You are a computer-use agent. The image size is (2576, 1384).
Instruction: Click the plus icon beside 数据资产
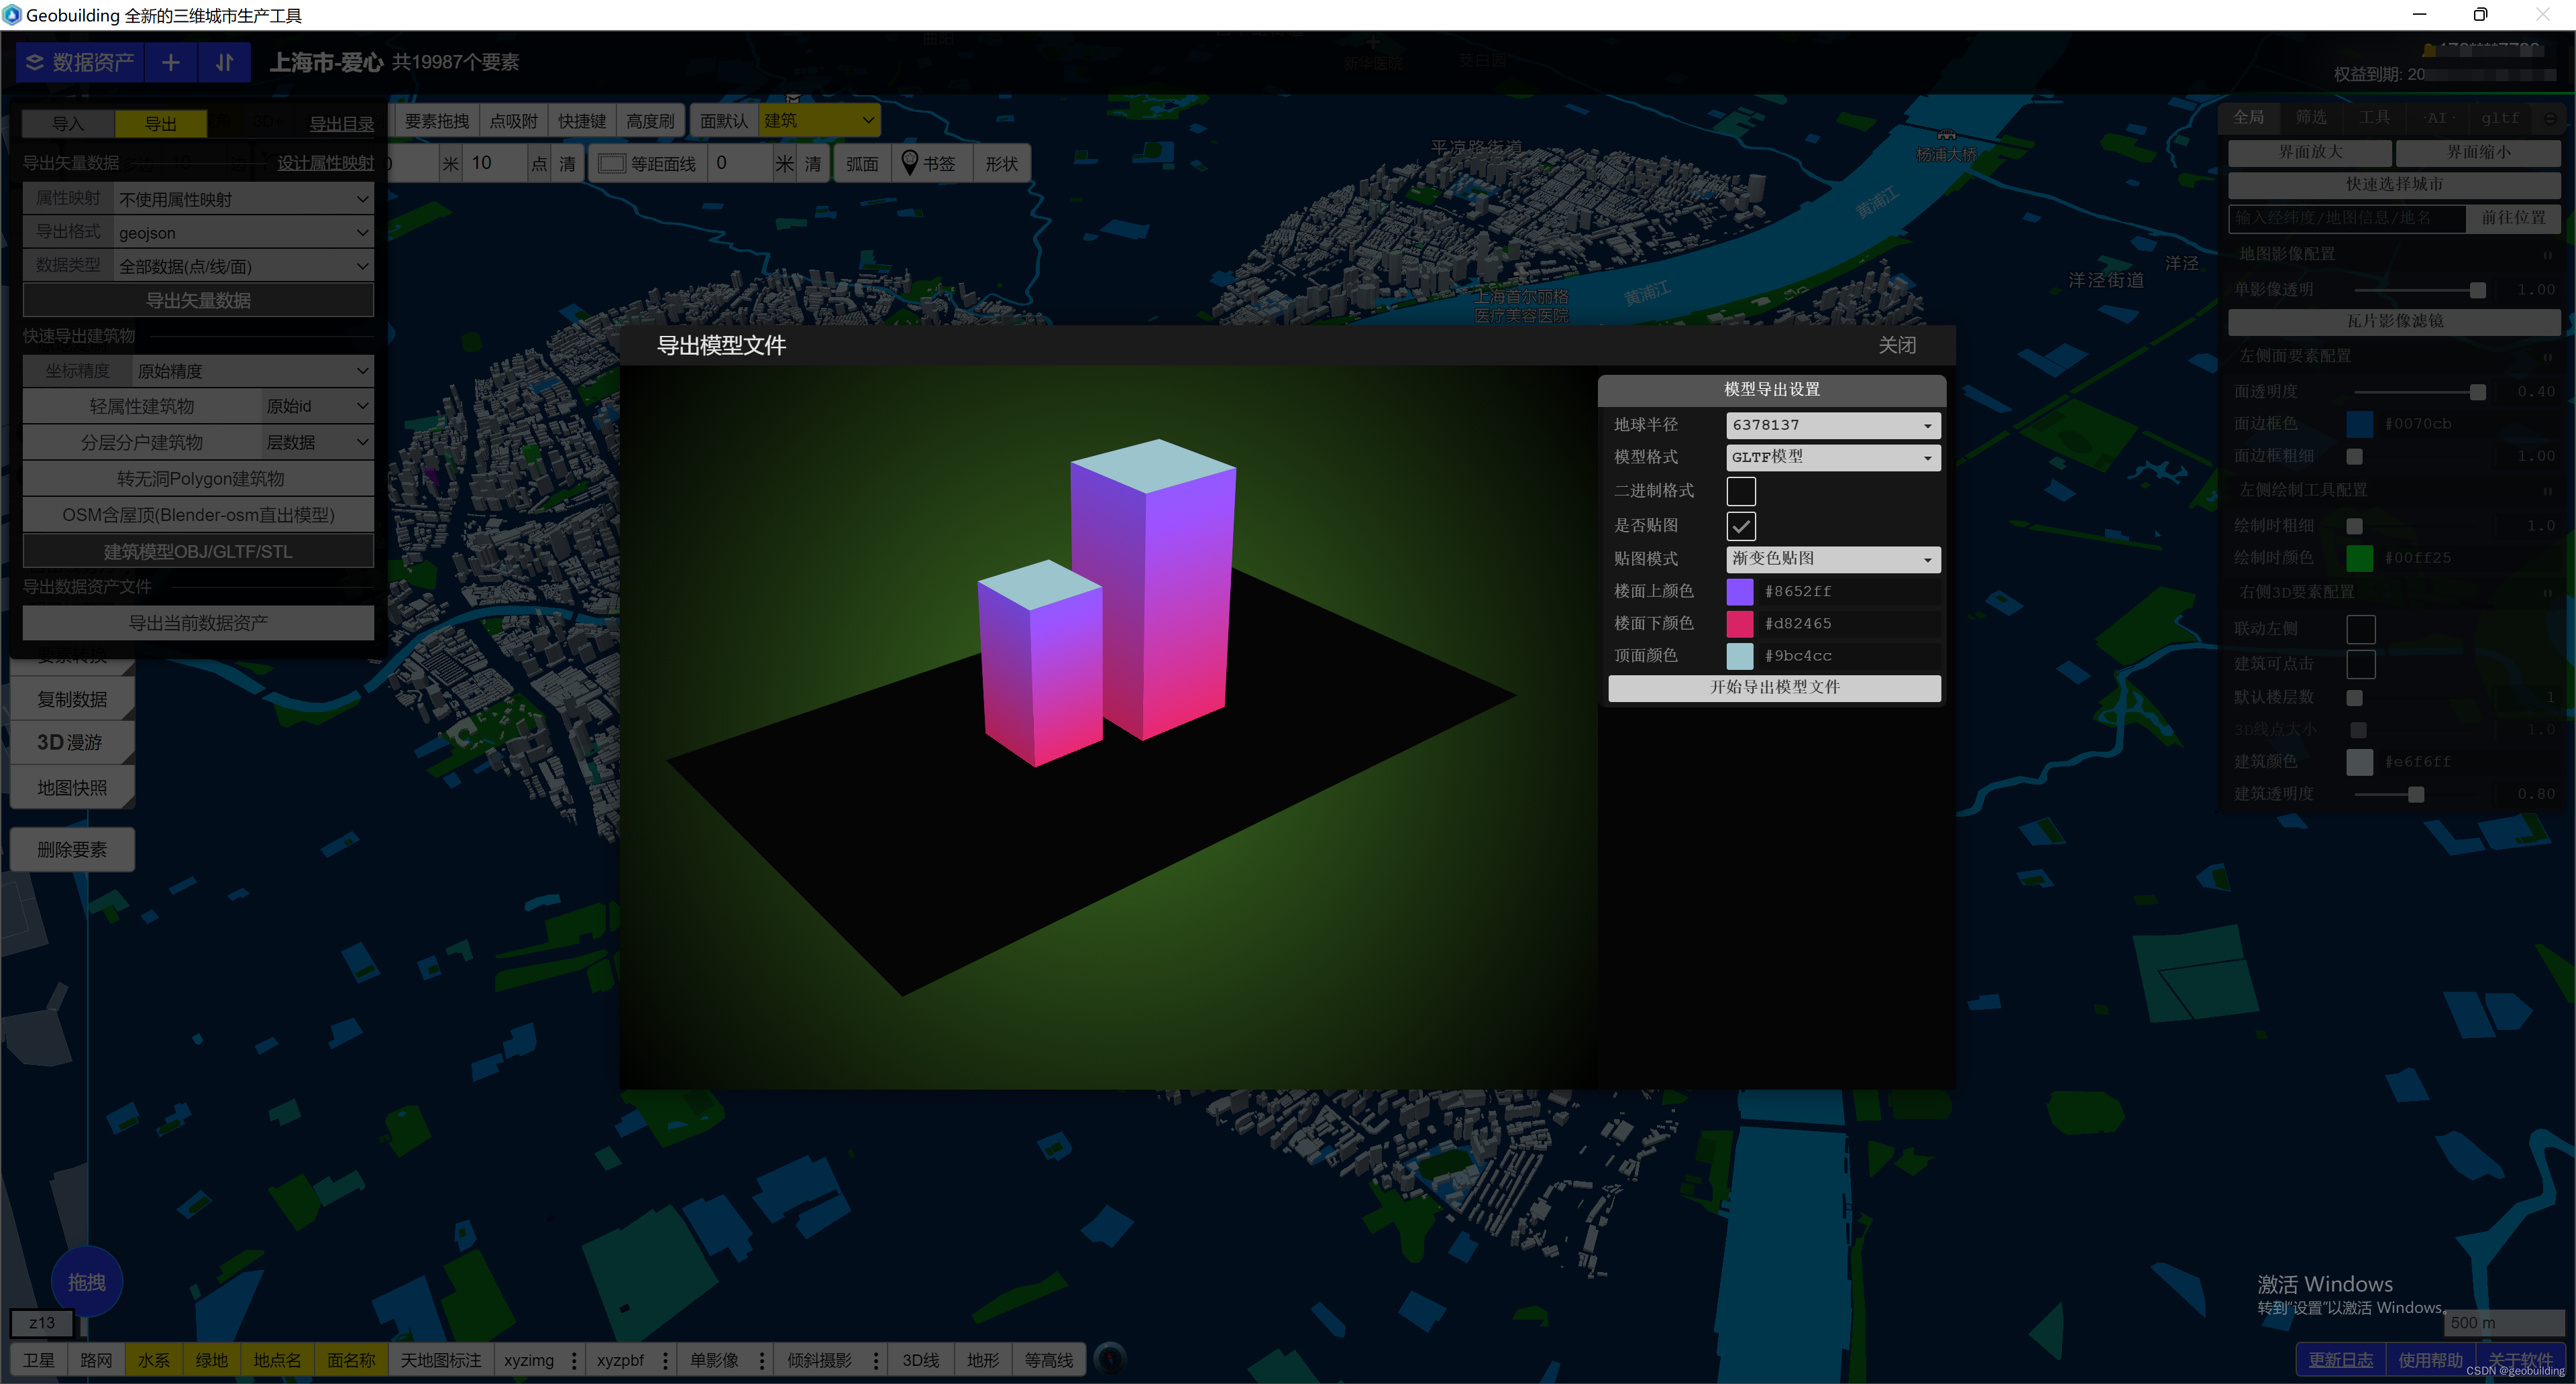coord(171,62)
